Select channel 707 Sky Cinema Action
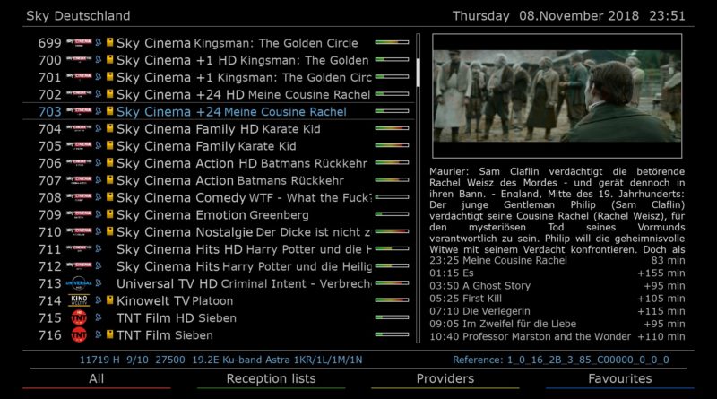717x399 pixels. click(x=218, y=180)
